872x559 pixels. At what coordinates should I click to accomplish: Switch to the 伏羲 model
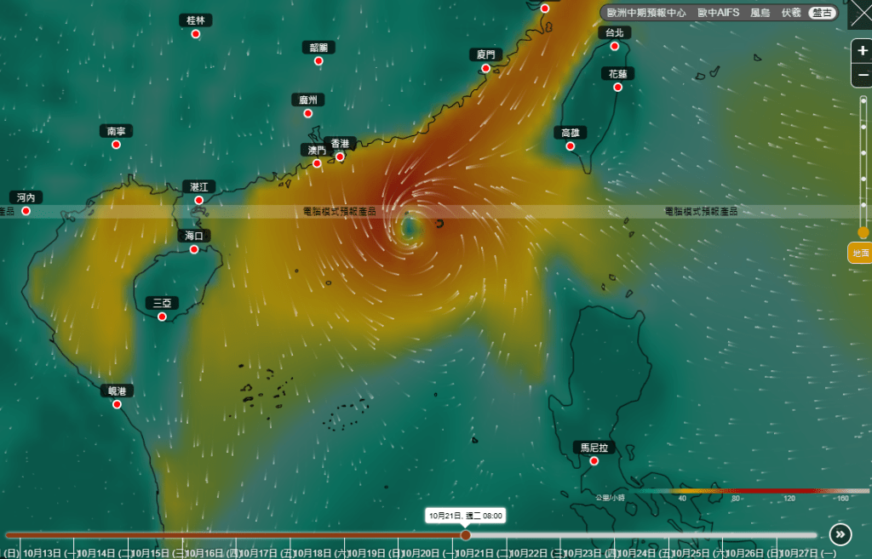791,13
